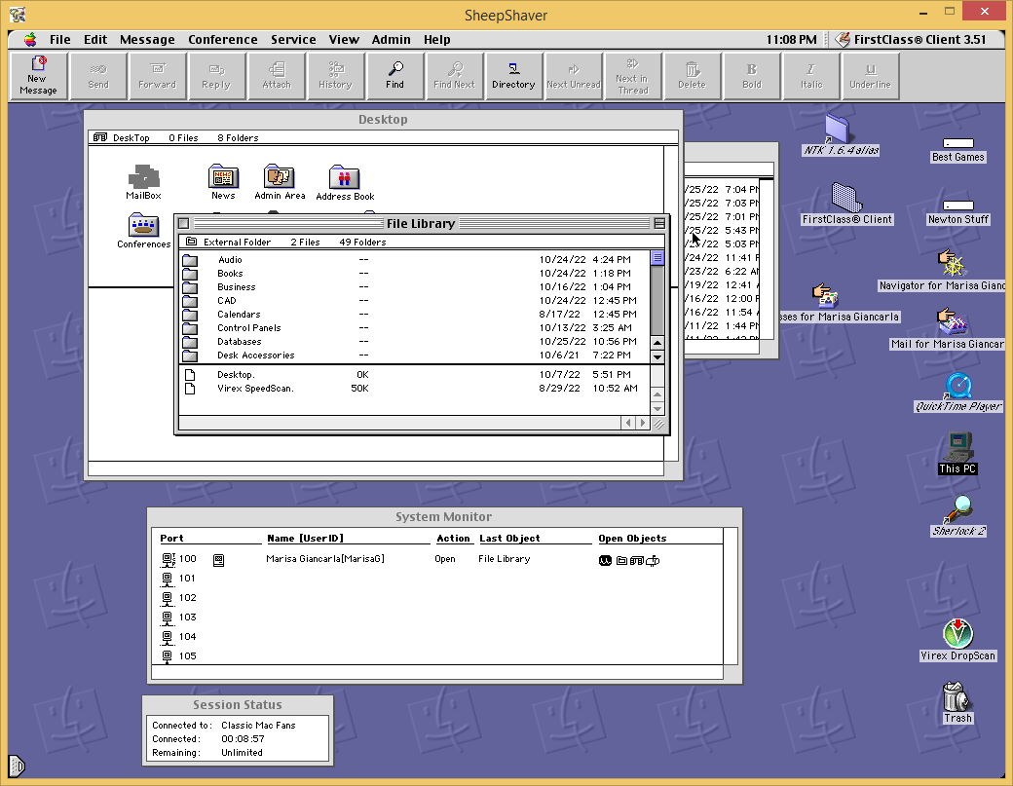Screen dimensions: 1013x786
Task: Open the News folder icon
Action: 223,181
